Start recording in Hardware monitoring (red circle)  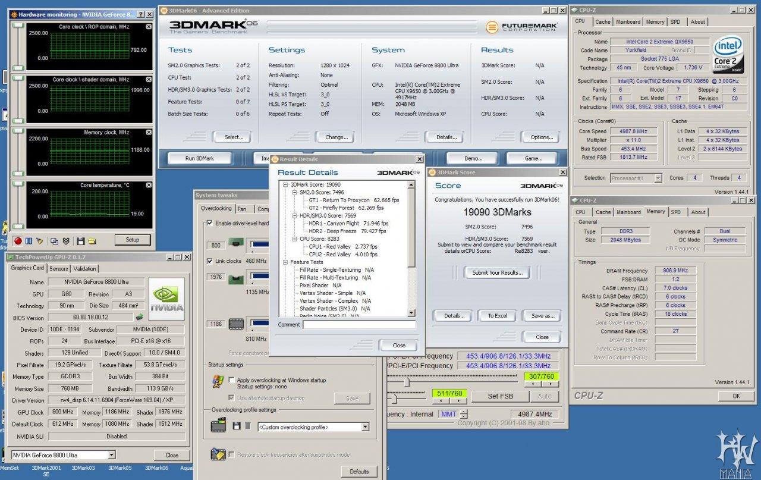coord(18,241)
